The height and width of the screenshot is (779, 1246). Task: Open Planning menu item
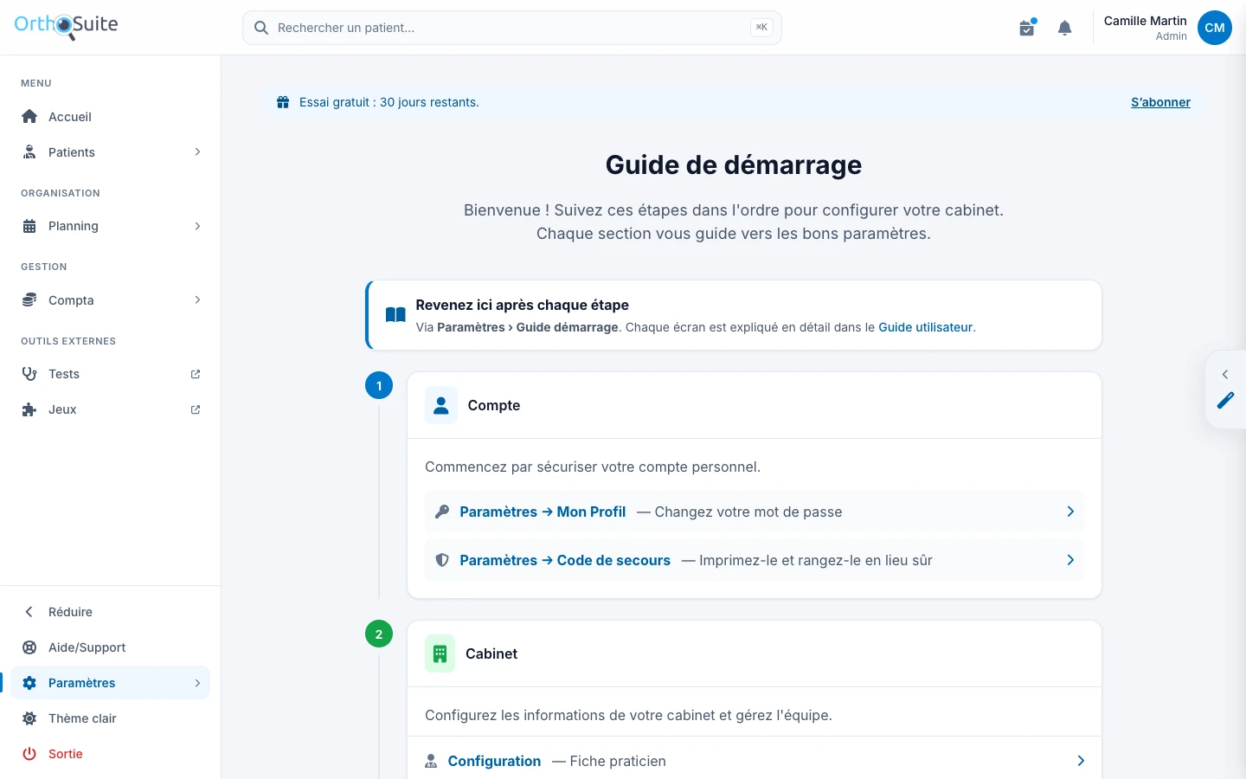tap(110, 226)
